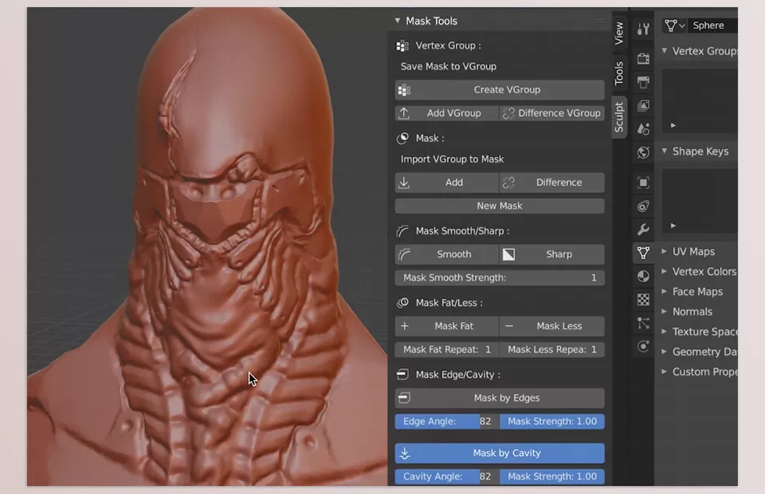This screenshot has width=765, height=494.
Task: Click the Smooth mask button
Action: point(447,254)
